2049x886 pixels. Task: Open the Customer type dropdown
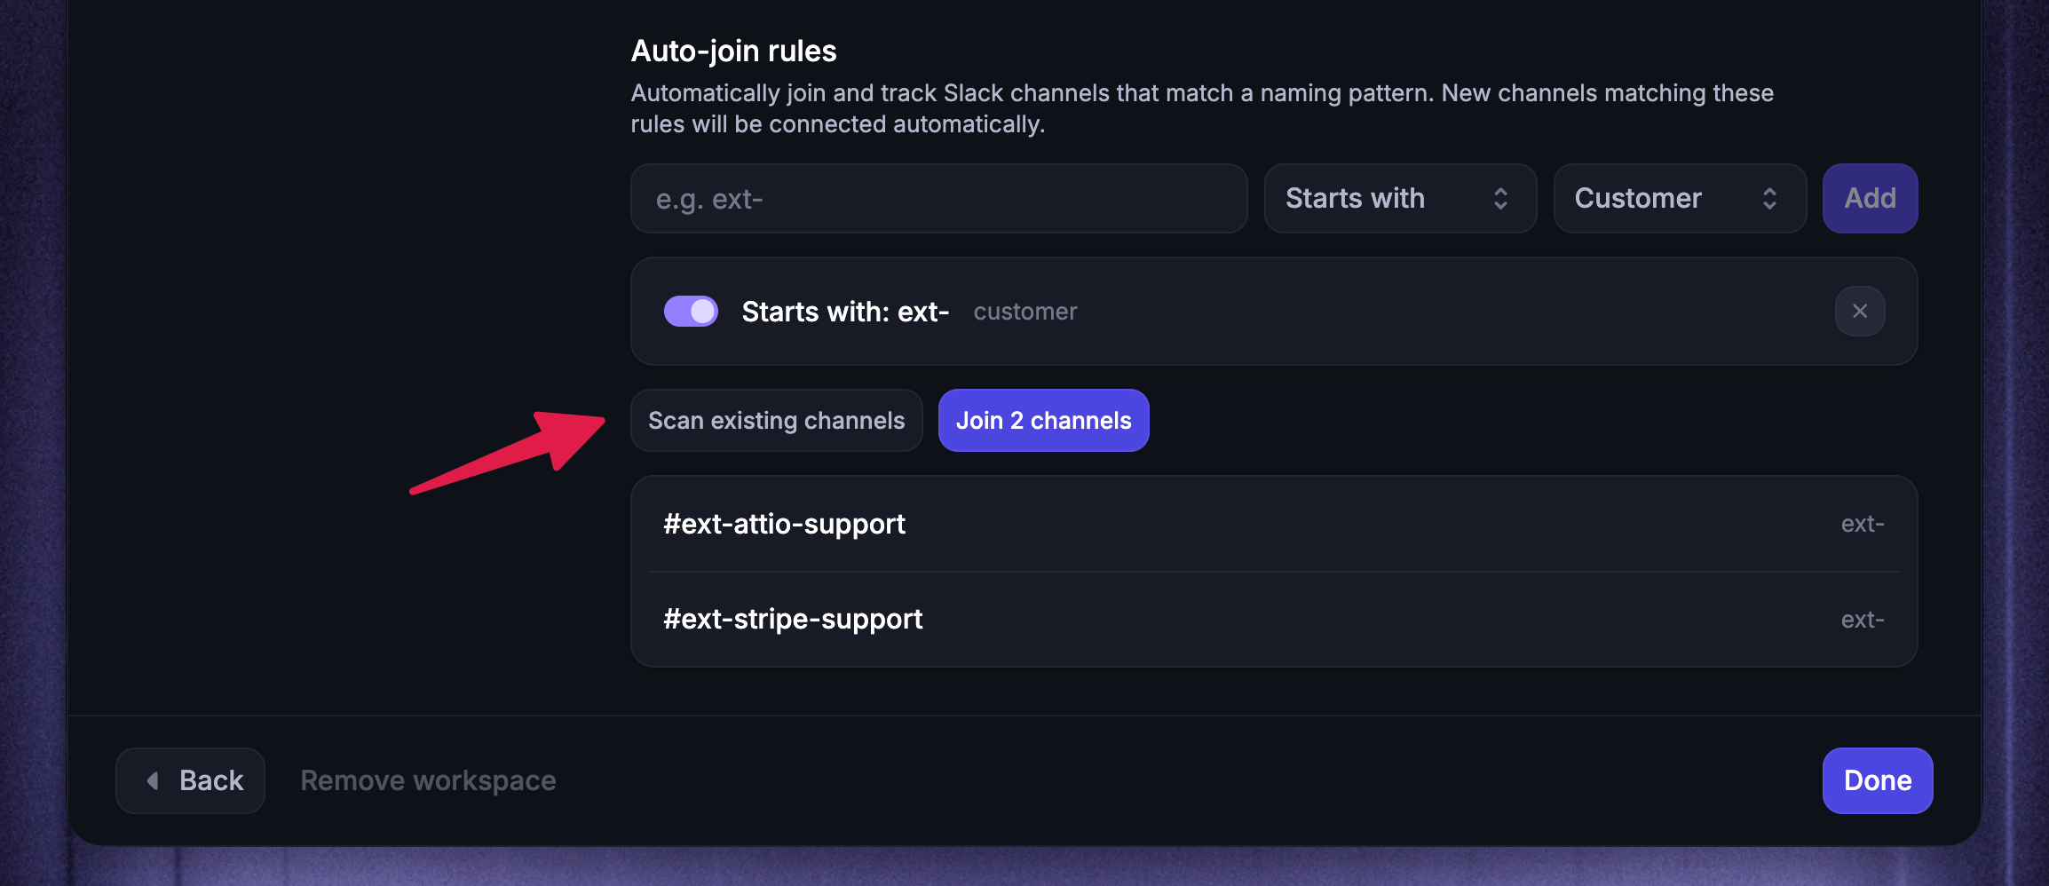(1680, 198)
